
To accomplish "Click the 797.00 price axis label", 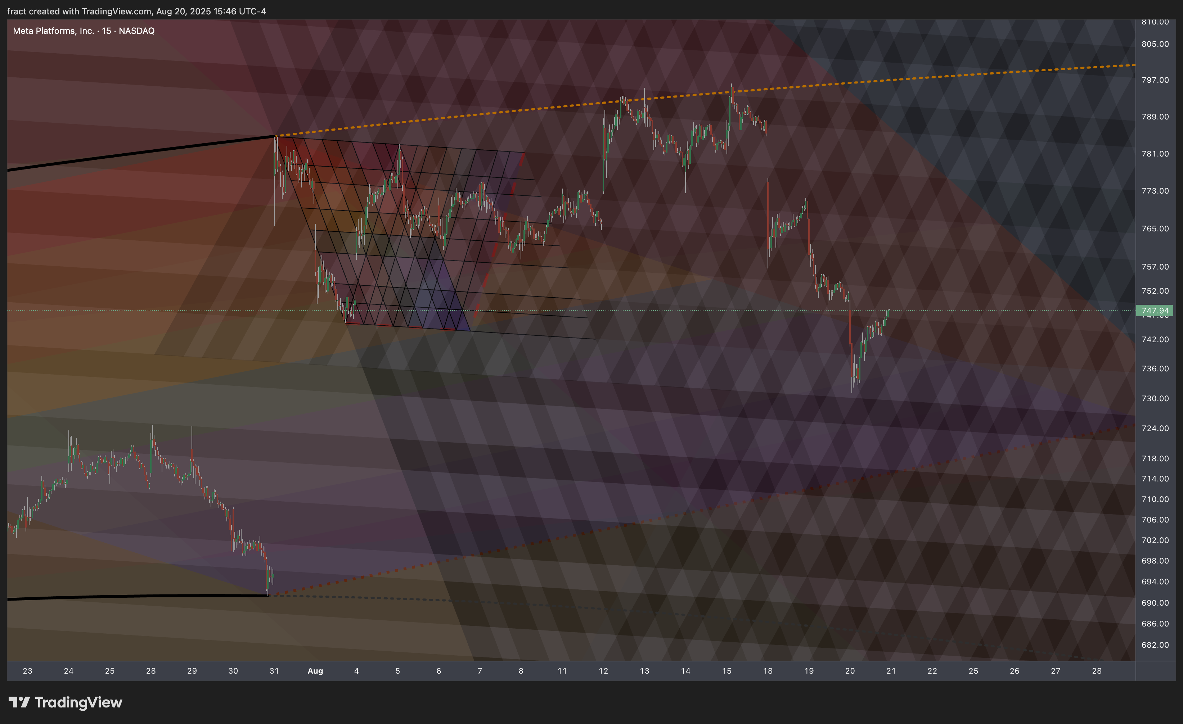I will (1155, 80).
